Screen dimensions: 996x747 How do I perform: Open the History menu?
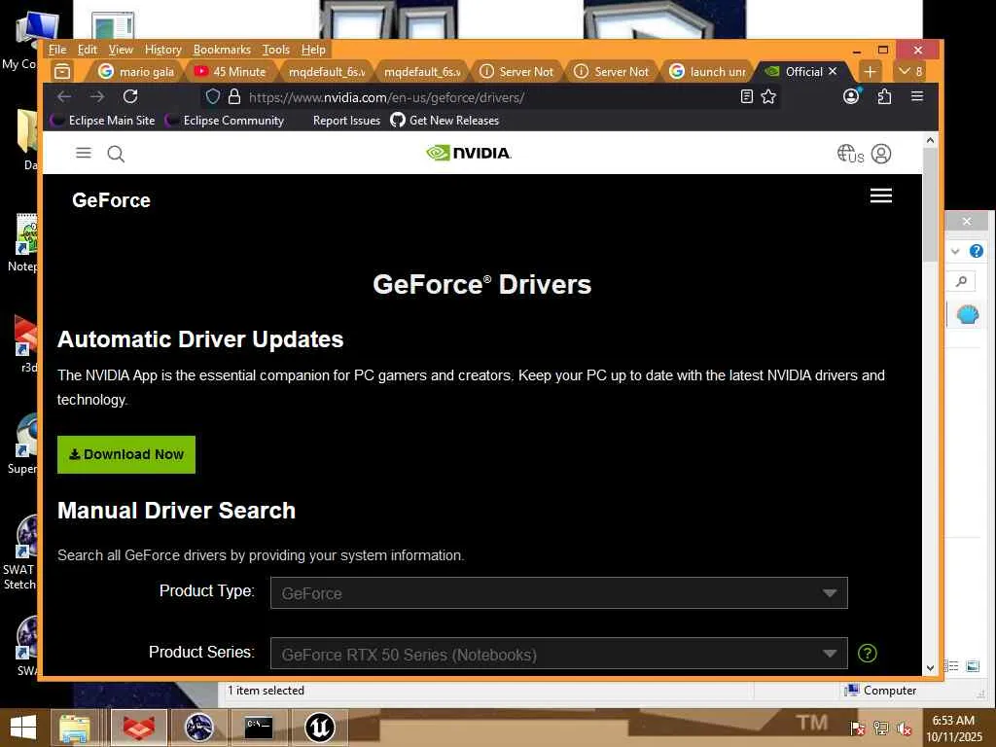[x=162, y=50]
